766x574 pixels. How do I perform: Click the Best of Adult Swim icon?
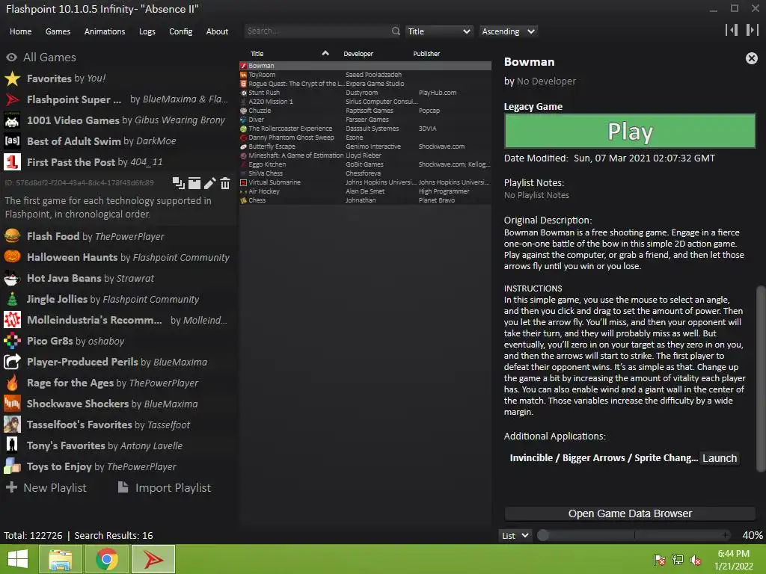[x=12, y=141]
